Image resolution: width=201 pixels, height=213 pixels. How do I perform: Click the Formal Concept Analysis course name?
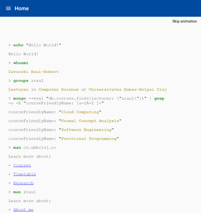90,121
